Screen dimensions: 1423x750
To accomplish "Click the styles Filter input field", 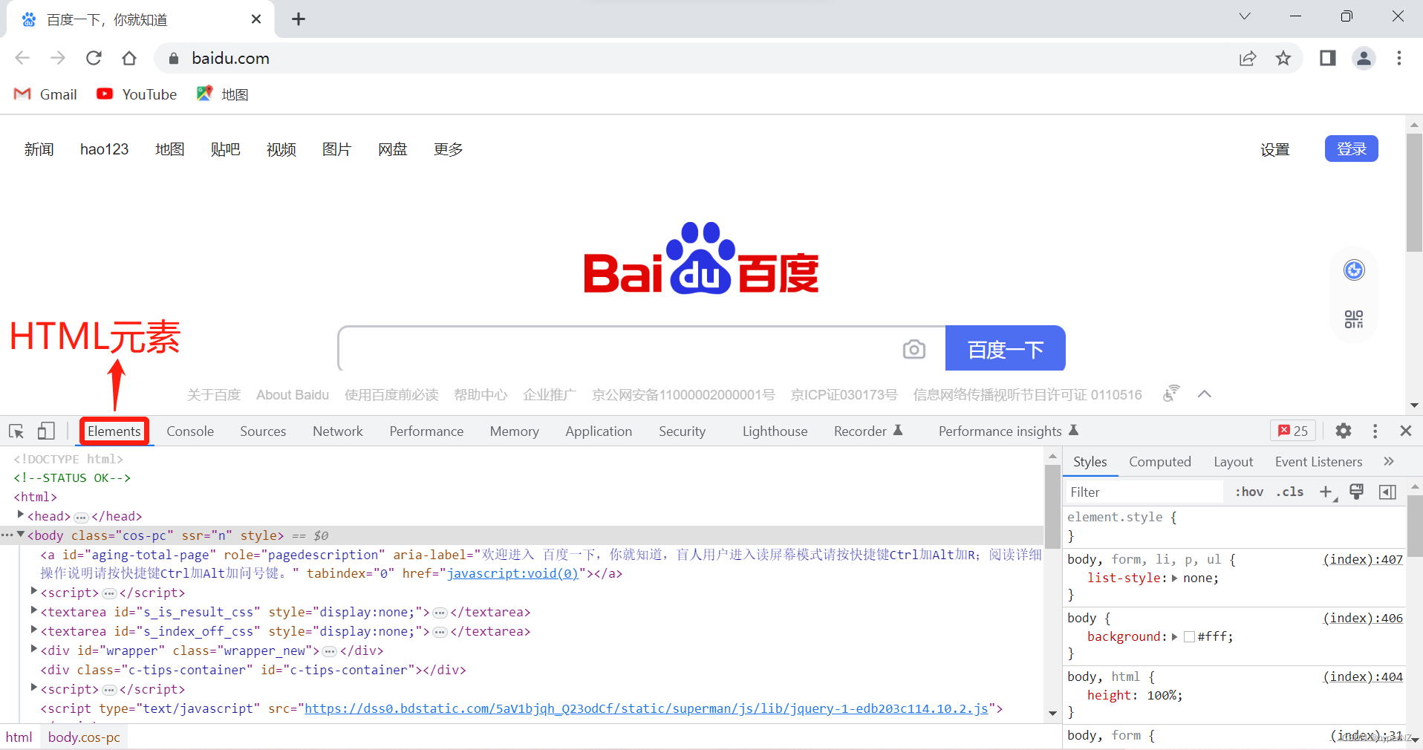I will coord(1144,492).
